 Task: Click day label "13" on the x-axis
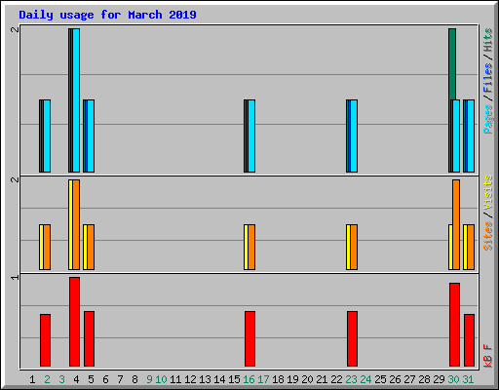[205, 379]
